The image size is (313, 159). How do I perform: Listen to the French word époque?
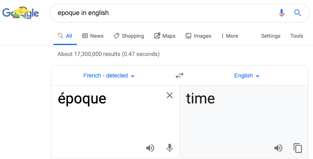point(150,148)
